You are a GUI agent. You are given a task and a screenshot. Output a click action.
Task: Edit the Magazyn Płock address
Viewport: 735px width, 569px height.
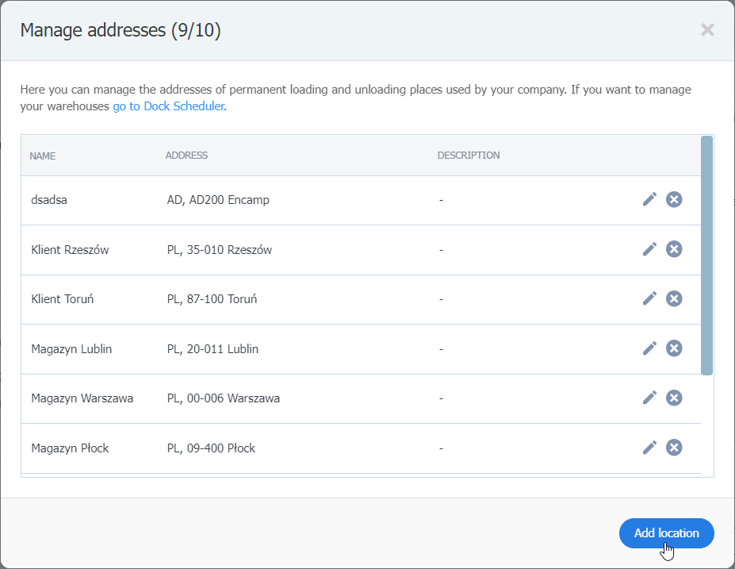[x=649, y=448]
